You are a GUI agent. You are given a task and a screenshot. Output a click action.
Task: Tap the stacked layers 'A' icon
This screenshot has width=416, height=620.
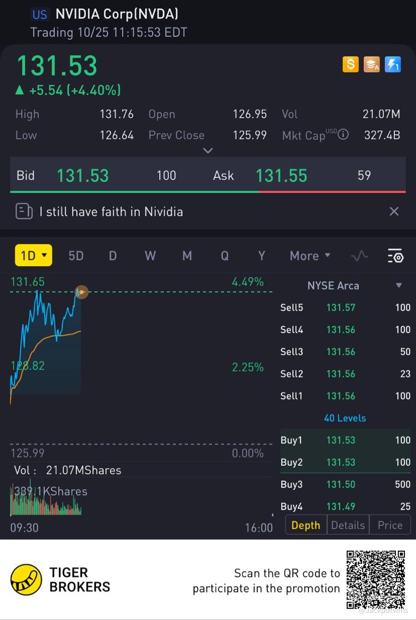[372, 65]
